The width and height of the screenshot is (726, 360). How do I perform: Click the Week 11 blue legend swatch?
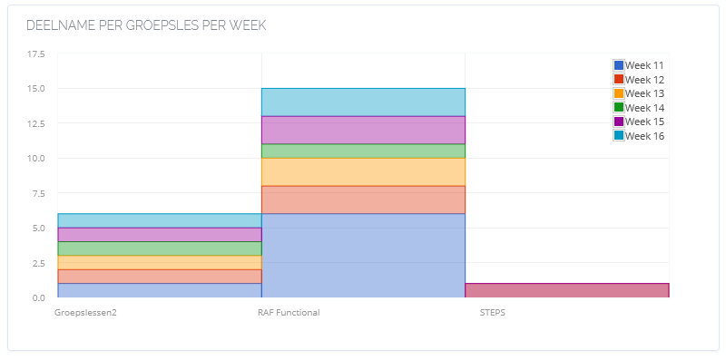619,65
